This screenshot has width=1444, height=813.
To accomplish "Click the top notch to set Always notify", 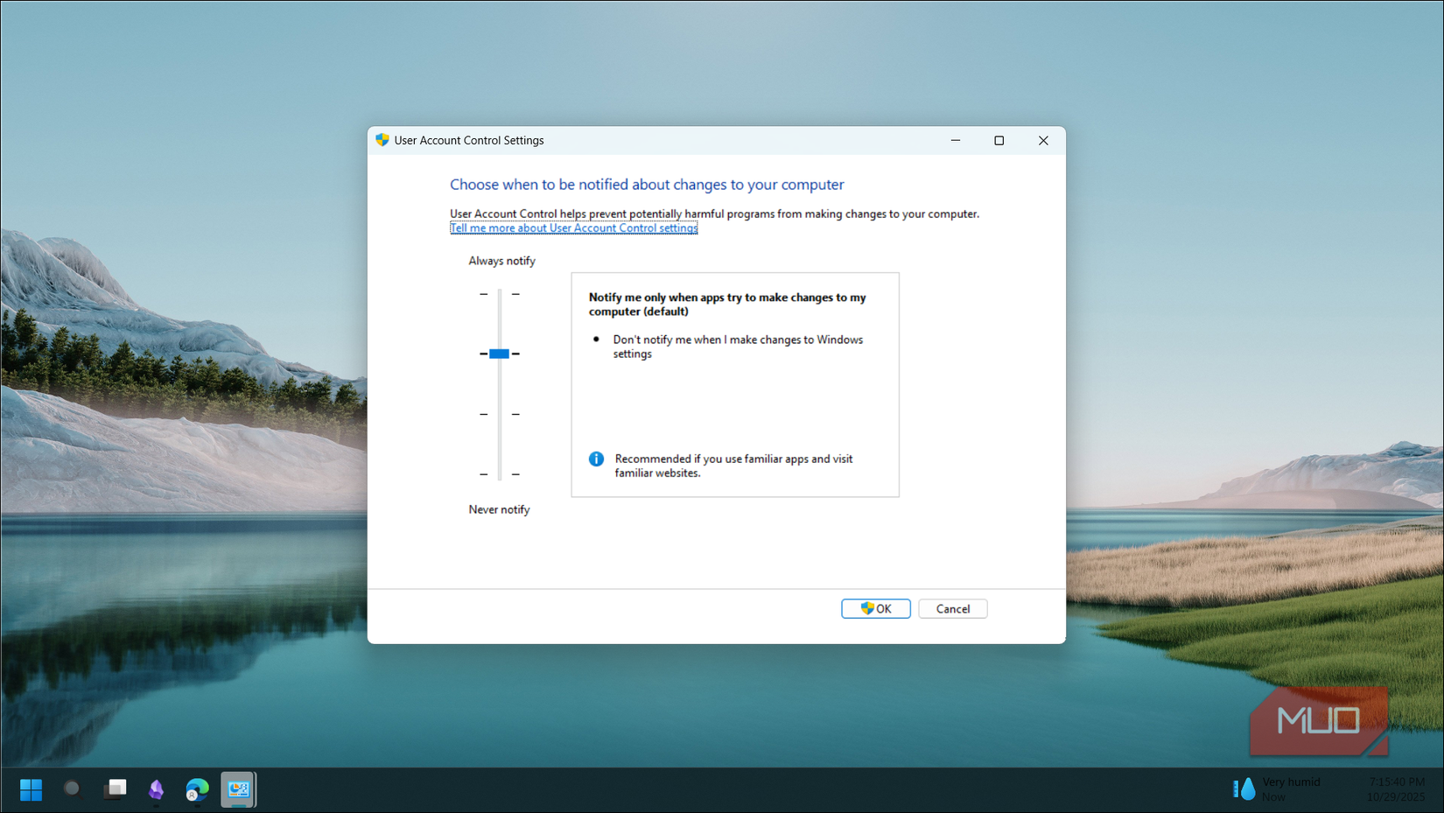I will point(499,294).
